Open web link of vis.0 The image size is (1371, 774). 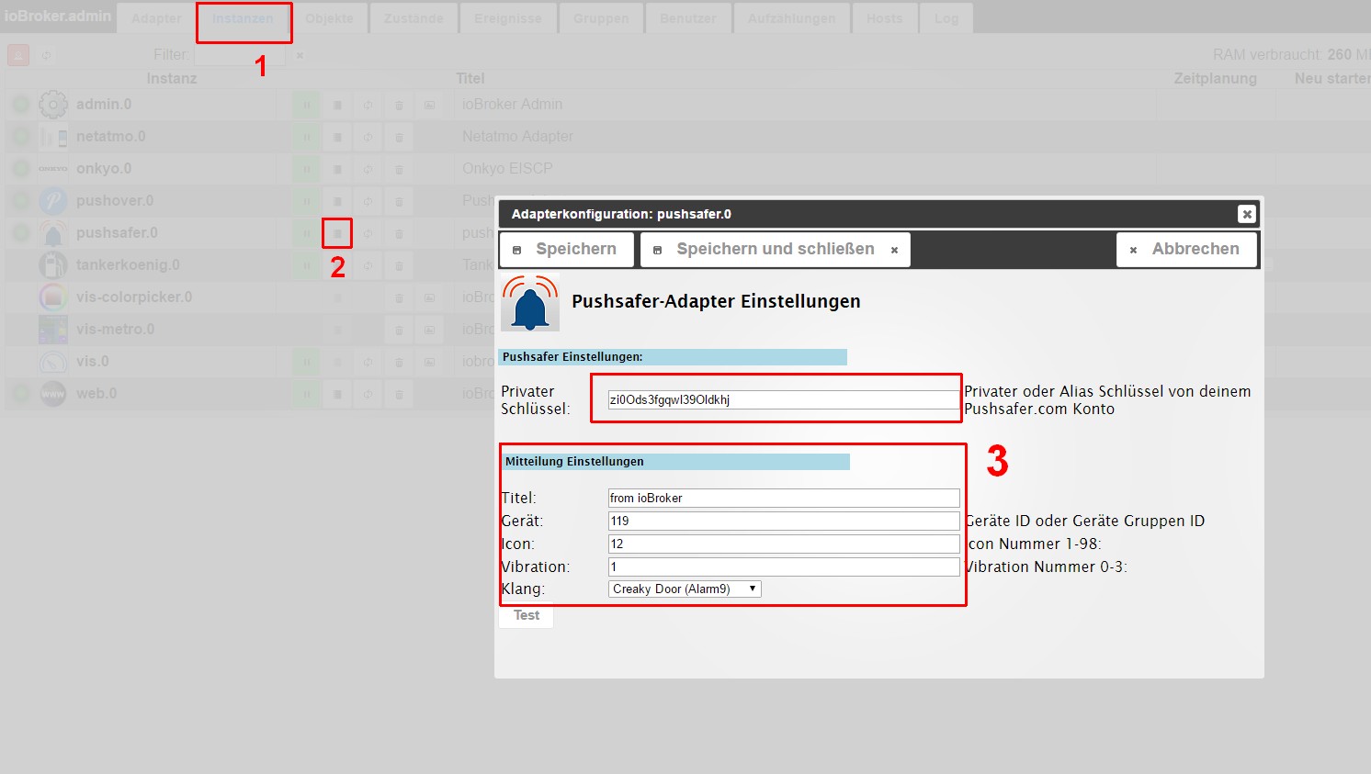429,362
